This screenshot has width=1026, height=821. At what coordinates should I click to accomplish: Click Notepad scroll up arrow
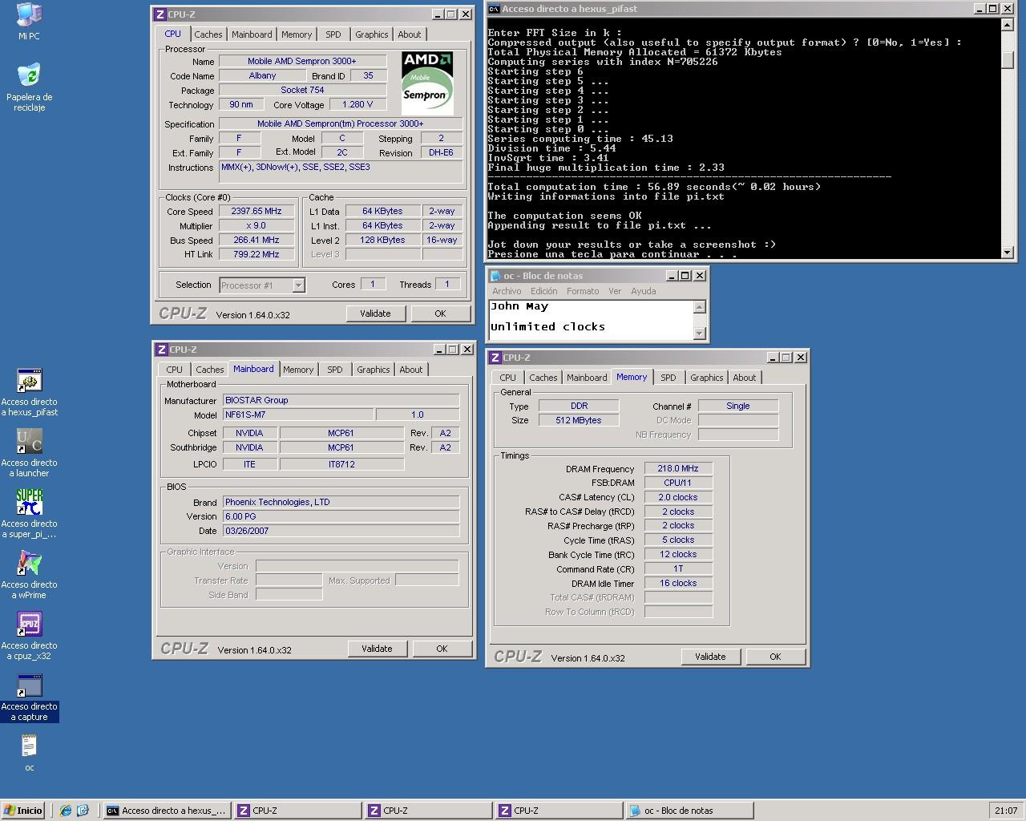pyautogui.click(x=700, y=307)
